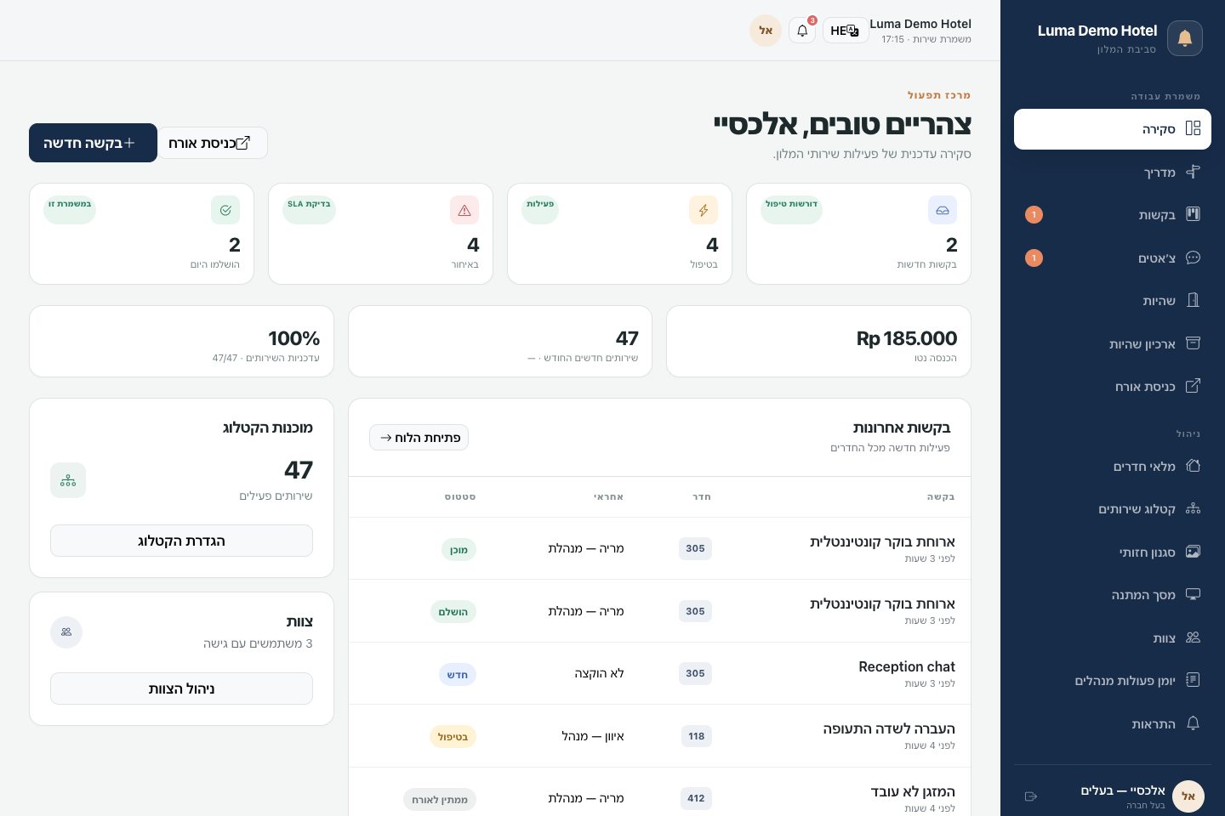Open the אל user avatar in the top bar
The height and width of the screenshot is (816, 1225).
click(766, 31)
